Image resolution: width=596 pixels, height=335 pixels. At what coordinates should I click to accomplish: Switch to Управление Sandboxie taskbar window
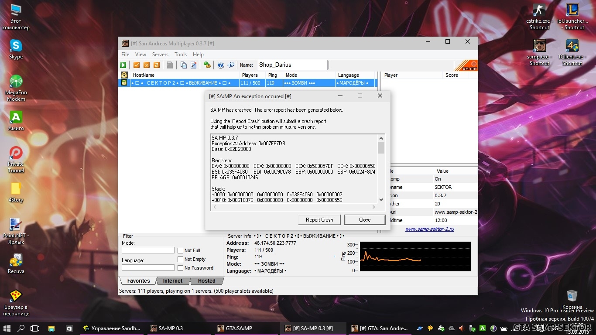[113, 328]
